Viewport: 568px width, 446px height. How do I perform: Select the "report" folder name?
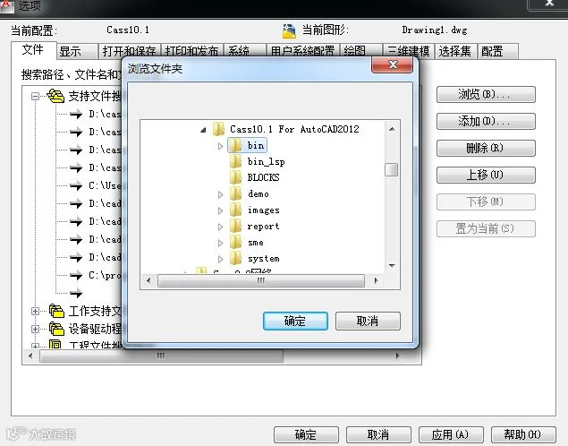tap(263, 227)
